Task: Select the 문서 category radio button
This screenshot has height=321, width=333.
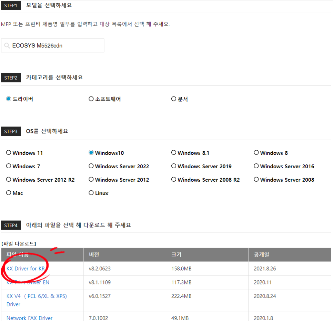Action: click(x=174, y=99)
